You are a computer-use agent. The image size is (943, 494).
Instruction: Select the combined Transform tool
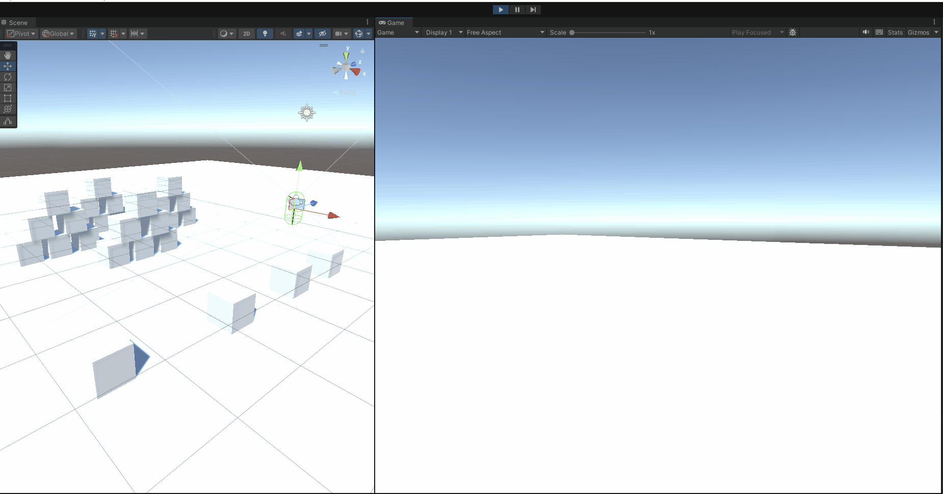(x=8, y=109)
